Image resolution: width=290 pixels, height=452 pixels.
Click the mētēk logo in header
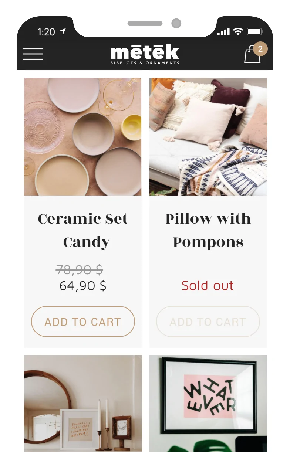click(x=145, y=55)
